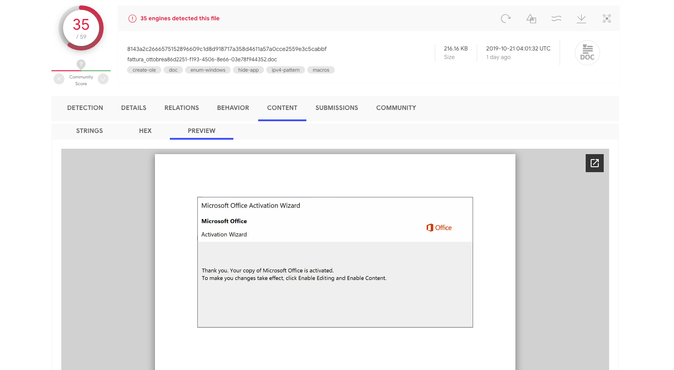Click the hide-app tag
Viewport: 674px width, 370px height.
pos(248,70)
